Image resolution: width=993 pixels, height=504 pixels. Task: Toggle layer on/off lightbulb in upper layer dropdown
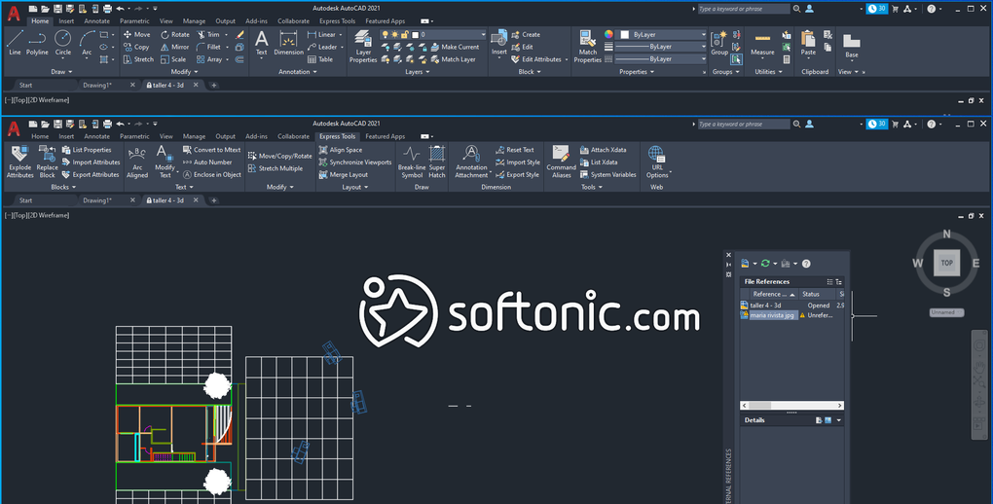click(385, 35)
